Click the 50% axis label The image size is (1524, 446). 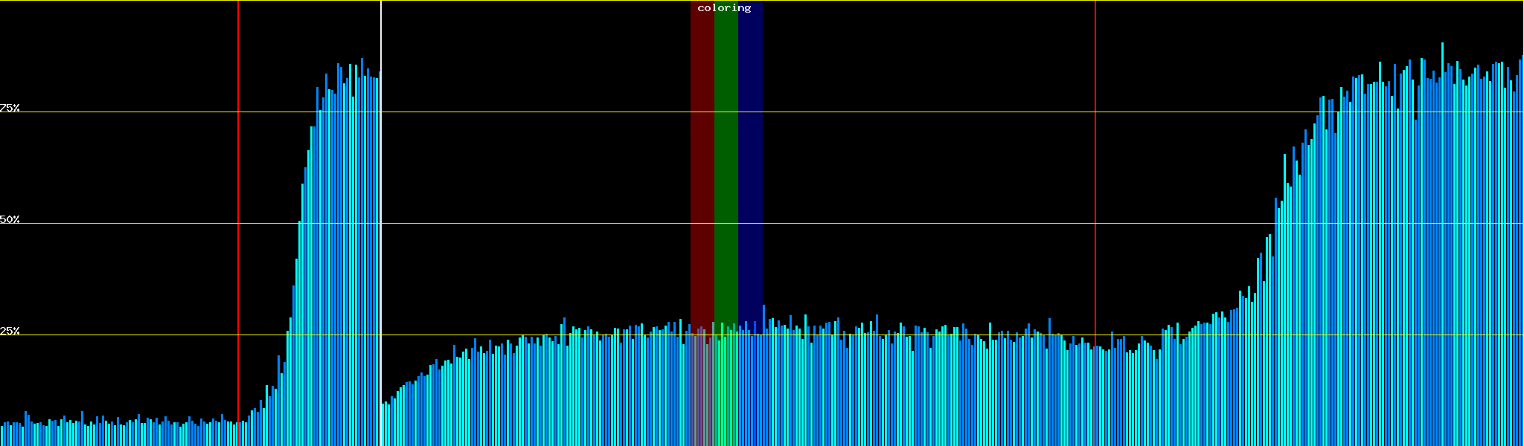[10, 219]
